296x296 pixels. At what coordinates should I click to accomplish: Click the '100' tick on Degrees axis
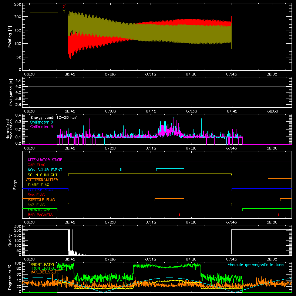[x=17, y=263]
